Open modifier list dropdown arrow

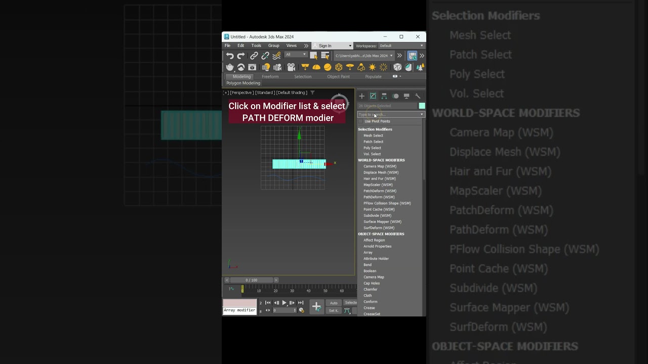coord(422,115)
